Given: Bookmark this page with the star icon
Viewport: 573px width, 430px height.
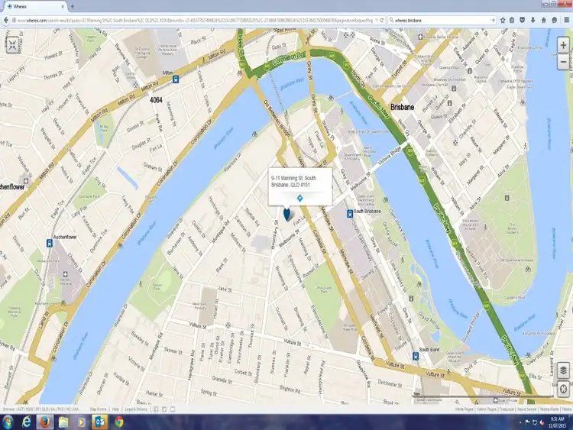Looking at the screenshot, I should pyautogui.click(x=502, y=21).
